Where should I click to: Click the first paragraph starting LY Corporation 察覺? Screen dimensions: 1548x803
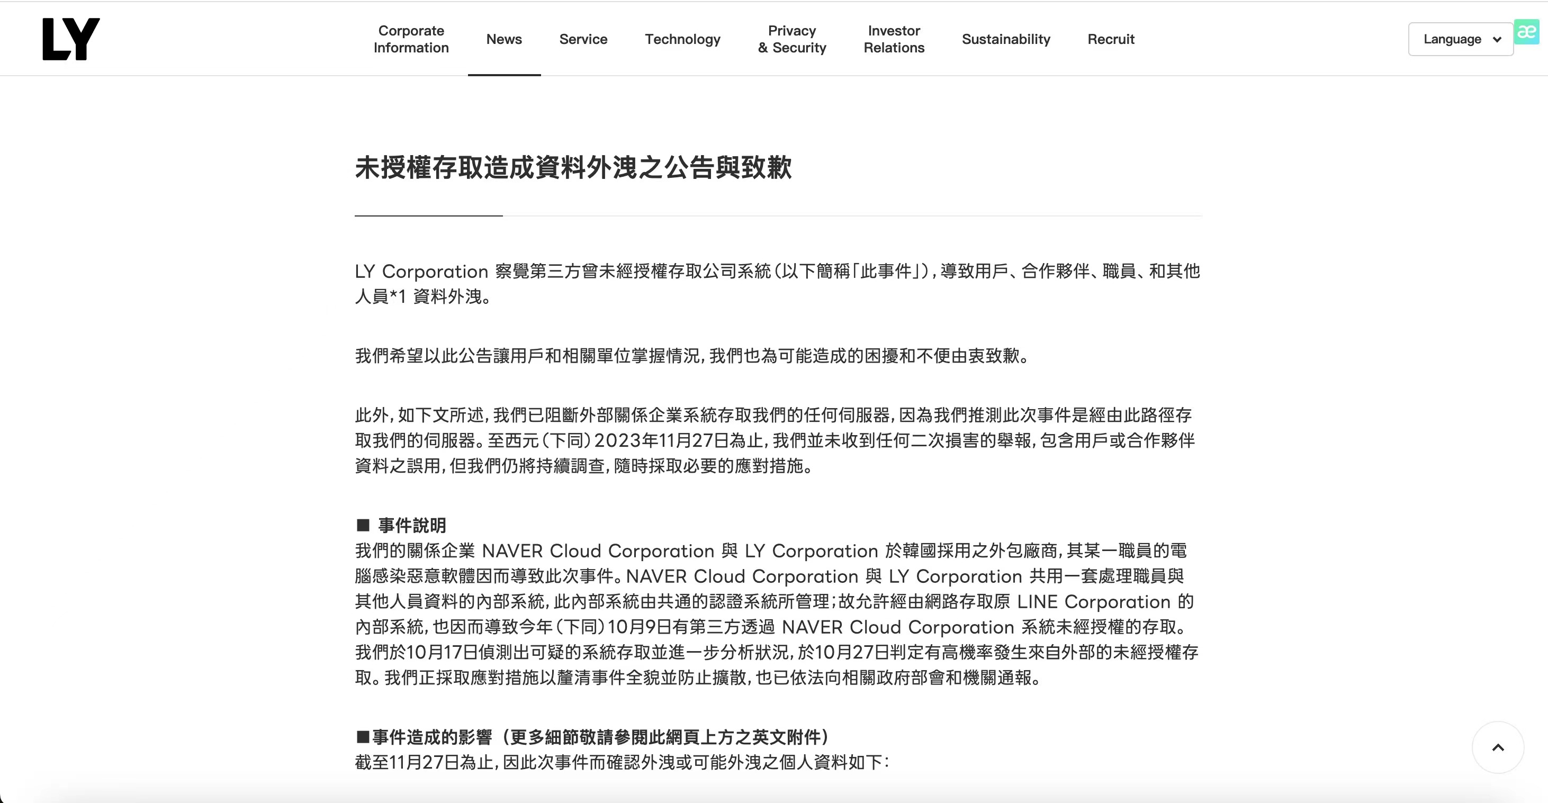[x=778, y=284]
